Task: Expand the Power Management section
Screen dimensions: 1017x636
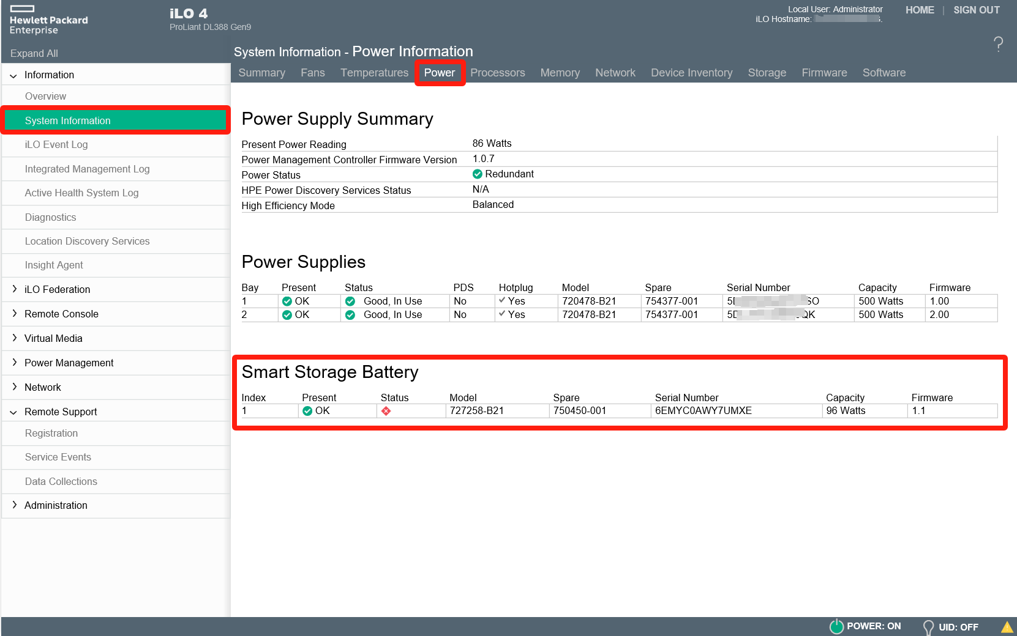Action: (14, 363)
